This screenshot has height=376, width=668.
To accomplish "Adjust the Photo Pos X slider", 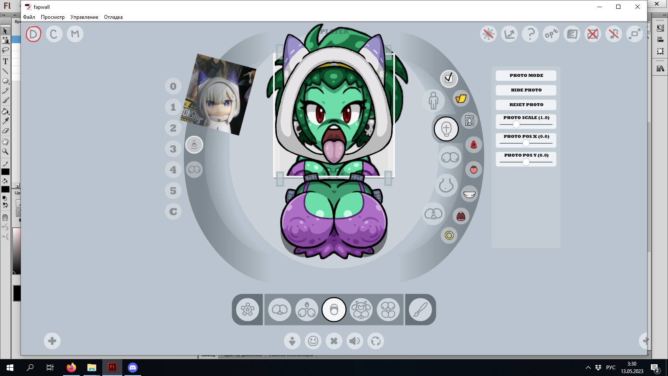I will point(526,143).
